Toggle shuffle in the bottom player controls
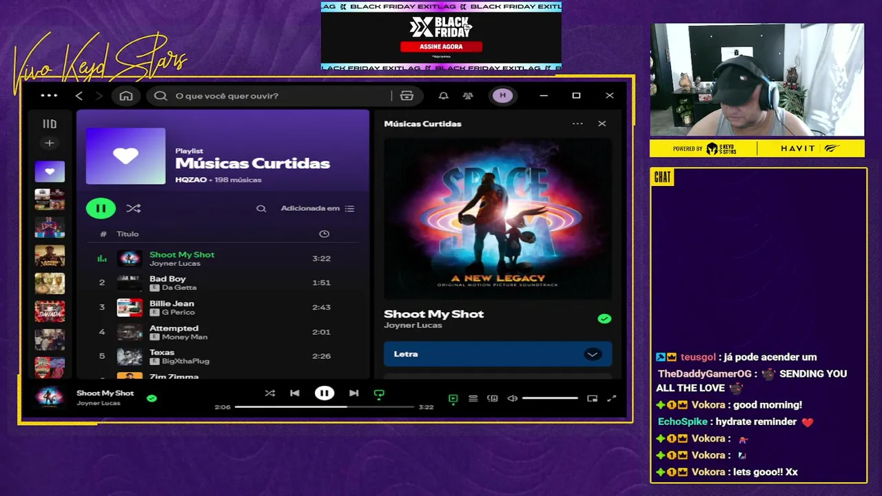Image resolution: width=882 pixels, height=496 pixels. click(x=270, y=393)
